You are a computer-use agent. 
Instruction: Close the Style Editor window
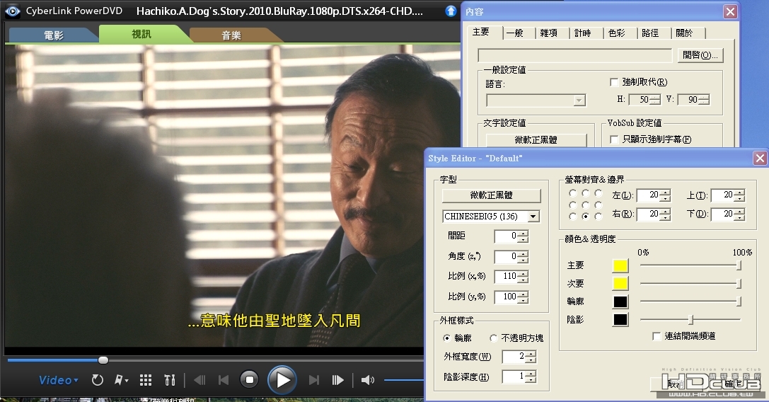(760, 158)
